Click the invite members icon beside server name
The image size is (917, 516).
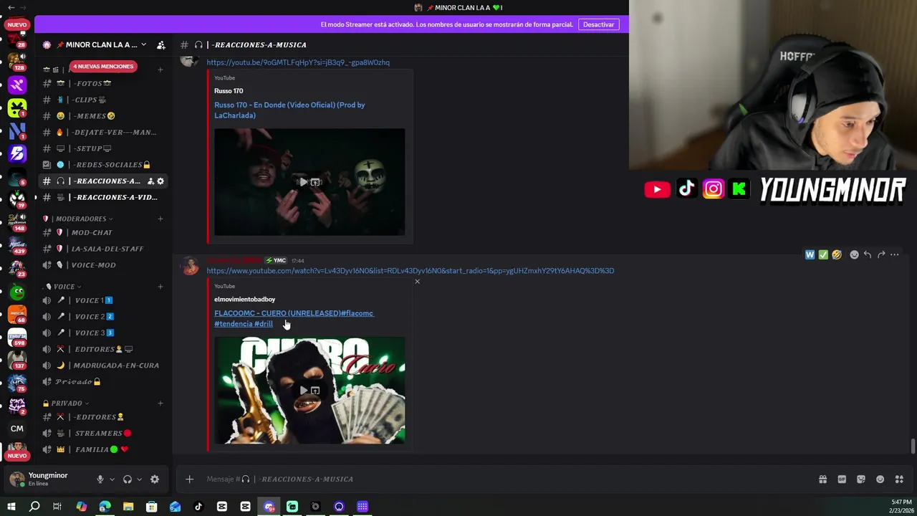click(161, 44)
